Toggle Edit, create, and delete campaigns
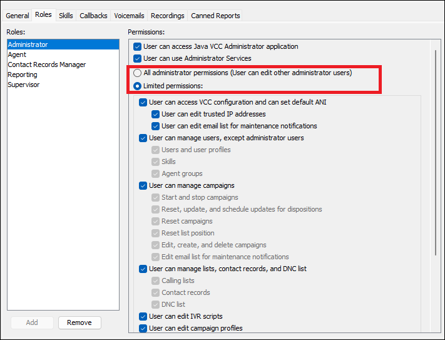 (x=155, y=245)
